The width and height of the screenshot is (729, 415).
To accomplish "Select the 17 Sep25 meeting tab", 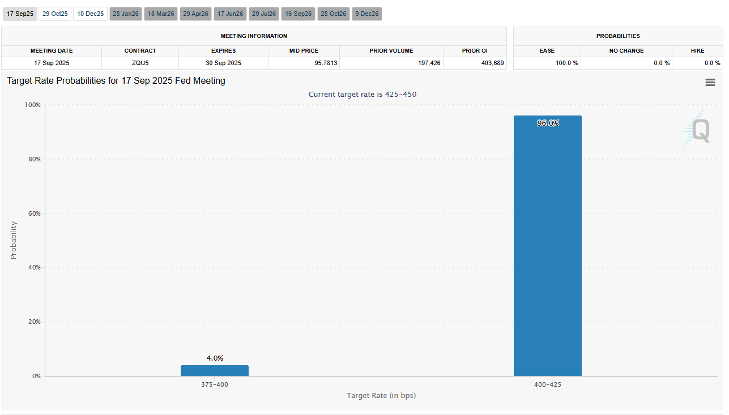I will [x=20, y=14].
